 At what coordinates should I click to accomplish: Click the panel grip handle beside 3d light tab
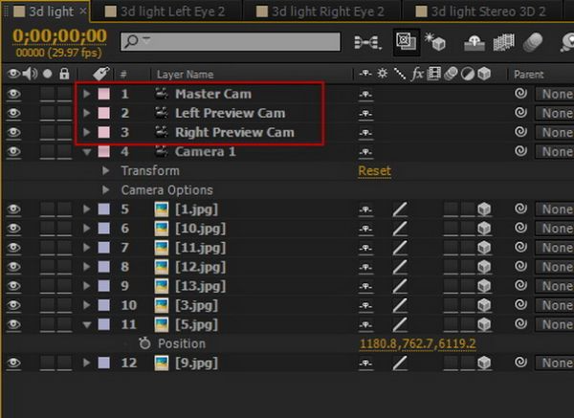[x=7, y=11]
